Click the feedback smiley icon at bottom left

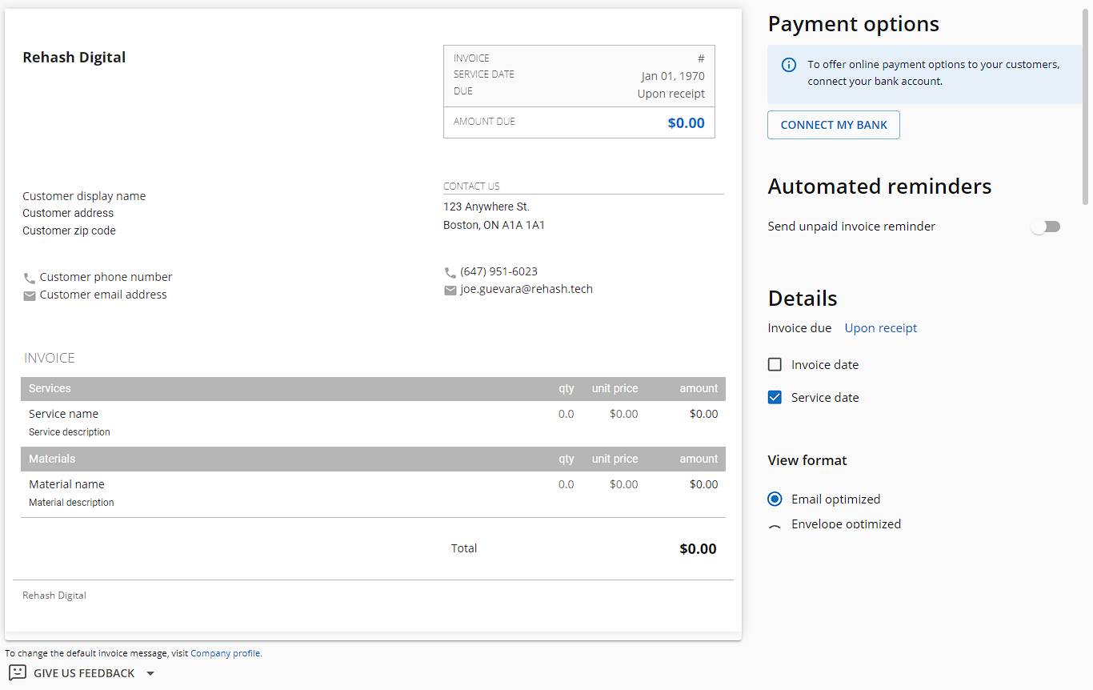pos(18,672)
